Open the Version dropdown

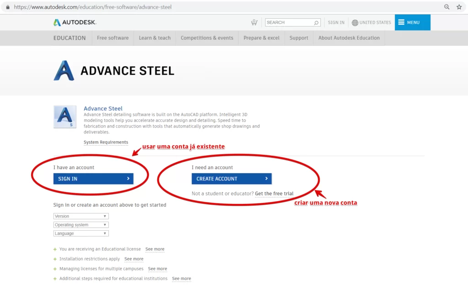[81, 216]
